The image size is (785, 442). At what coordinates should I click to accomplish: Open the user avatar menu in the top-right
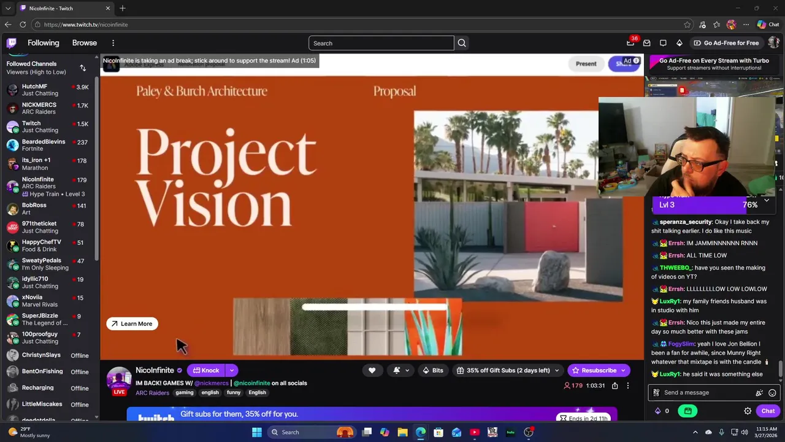[773, 43]
